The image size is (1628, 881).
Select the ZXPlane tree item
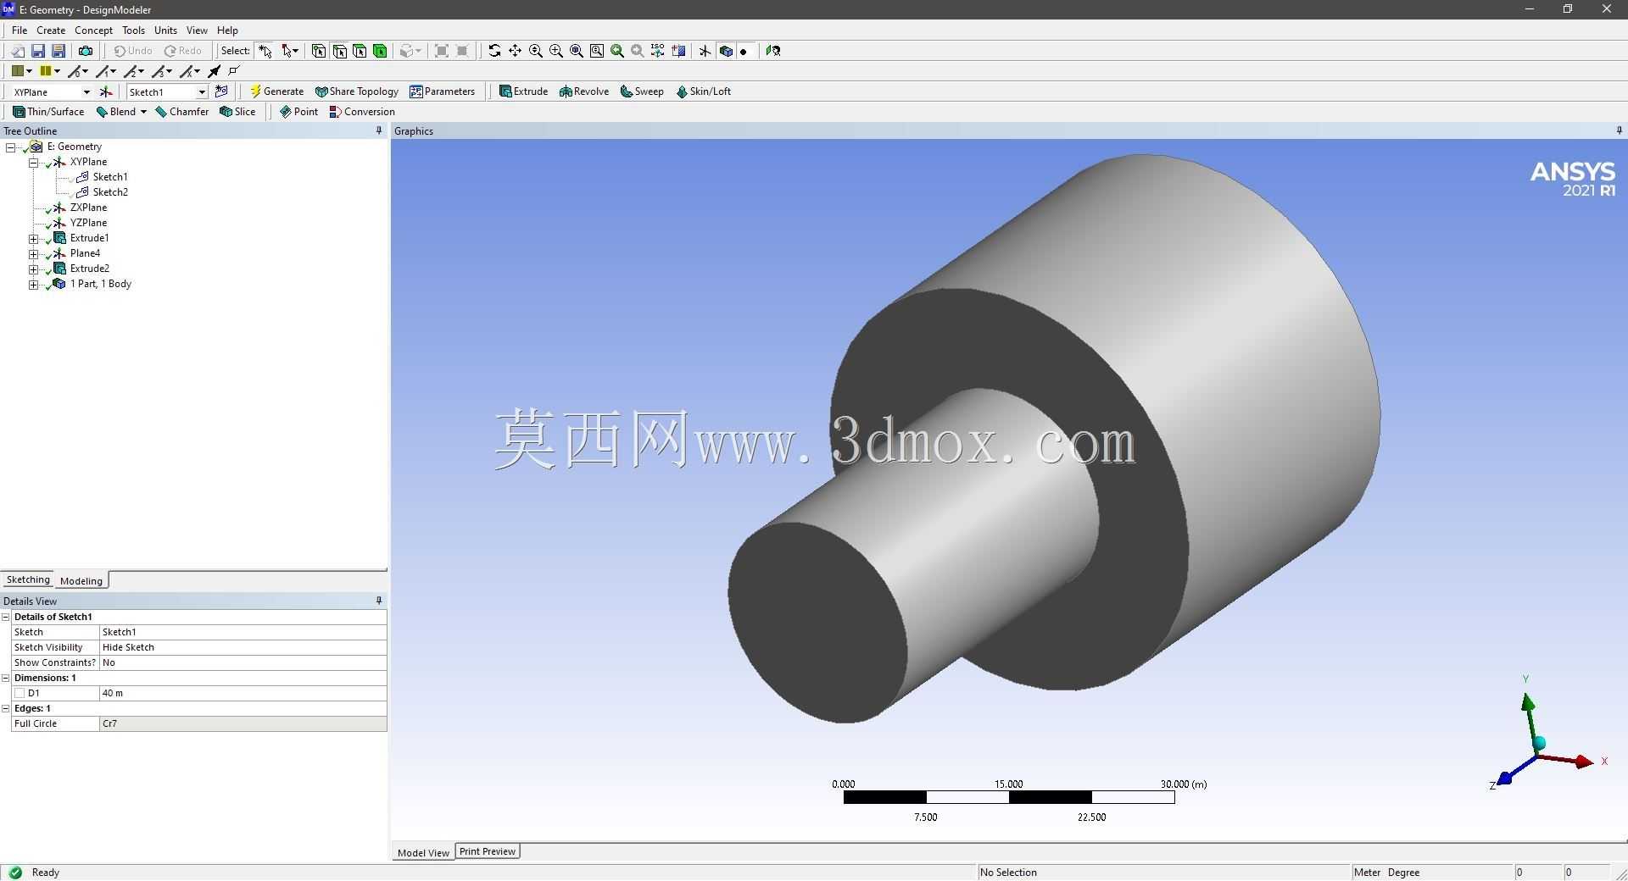[x=88, y=208]
